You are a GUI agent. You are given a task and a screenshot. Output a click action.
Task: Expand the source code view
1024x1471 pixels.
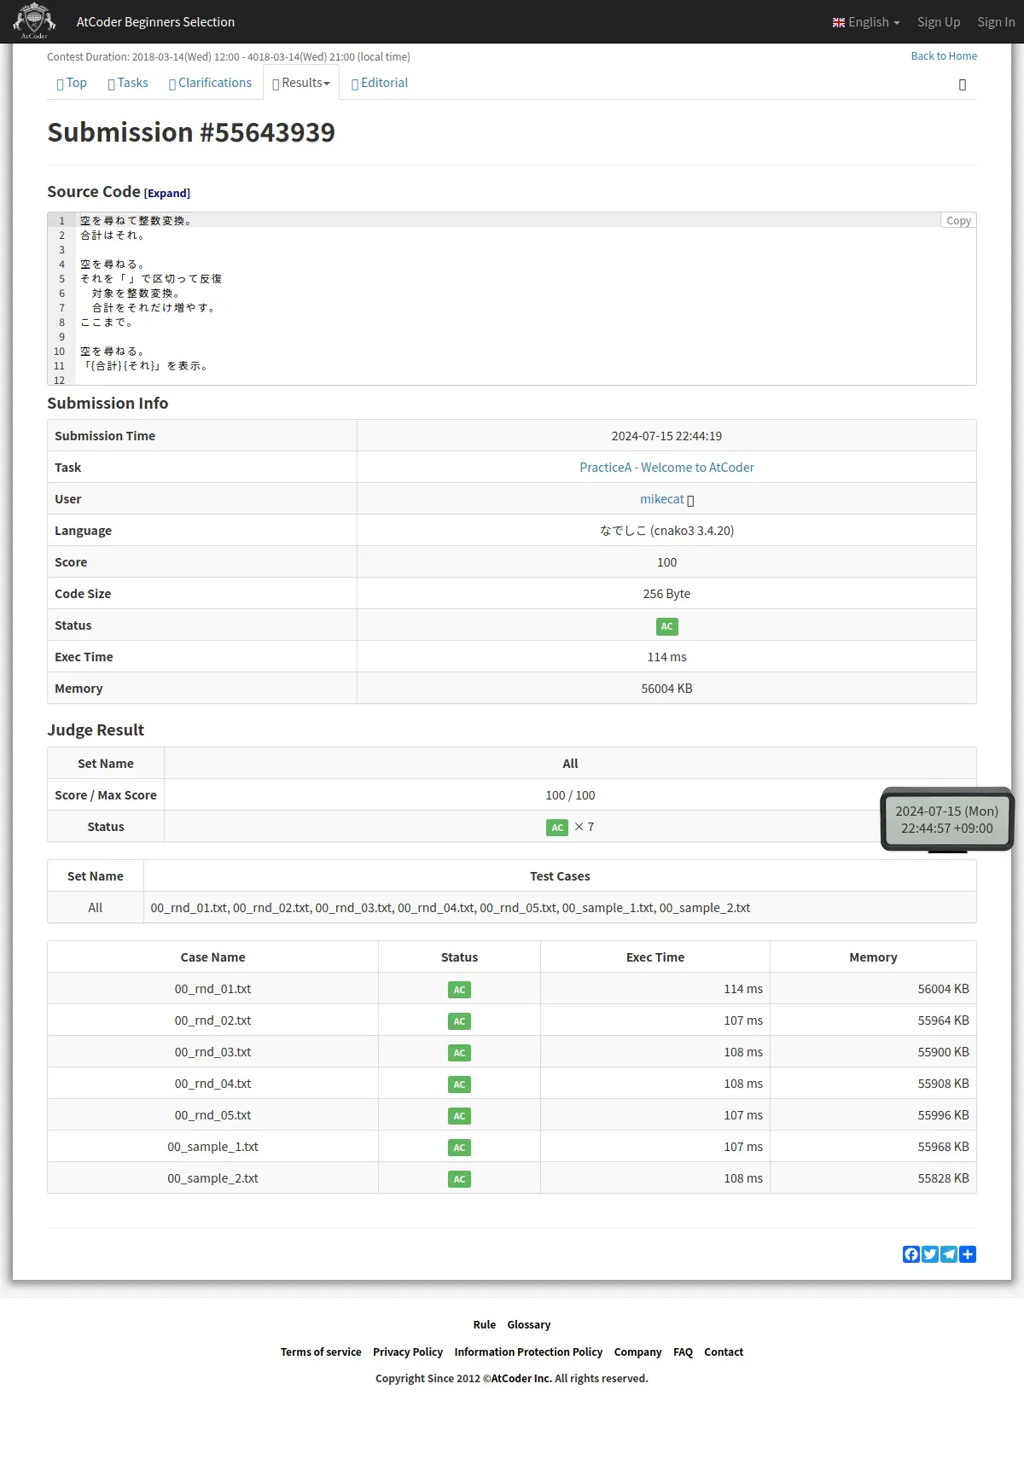[x=167, y=194]
